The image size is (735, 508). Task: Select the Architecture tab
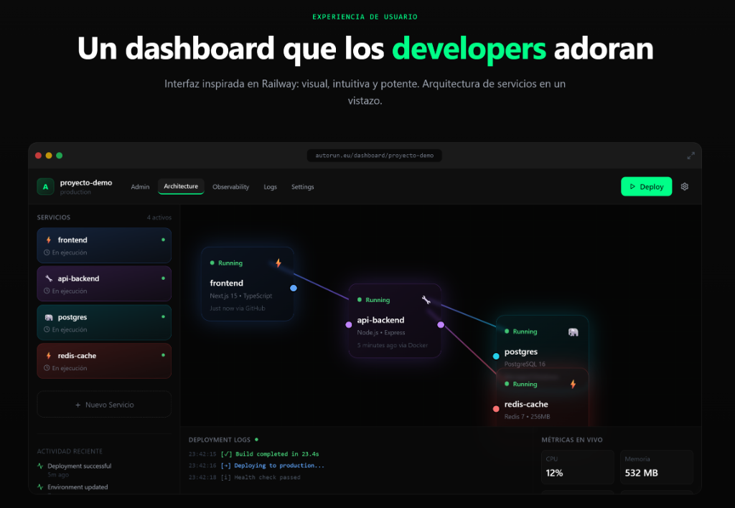point(181,186)
